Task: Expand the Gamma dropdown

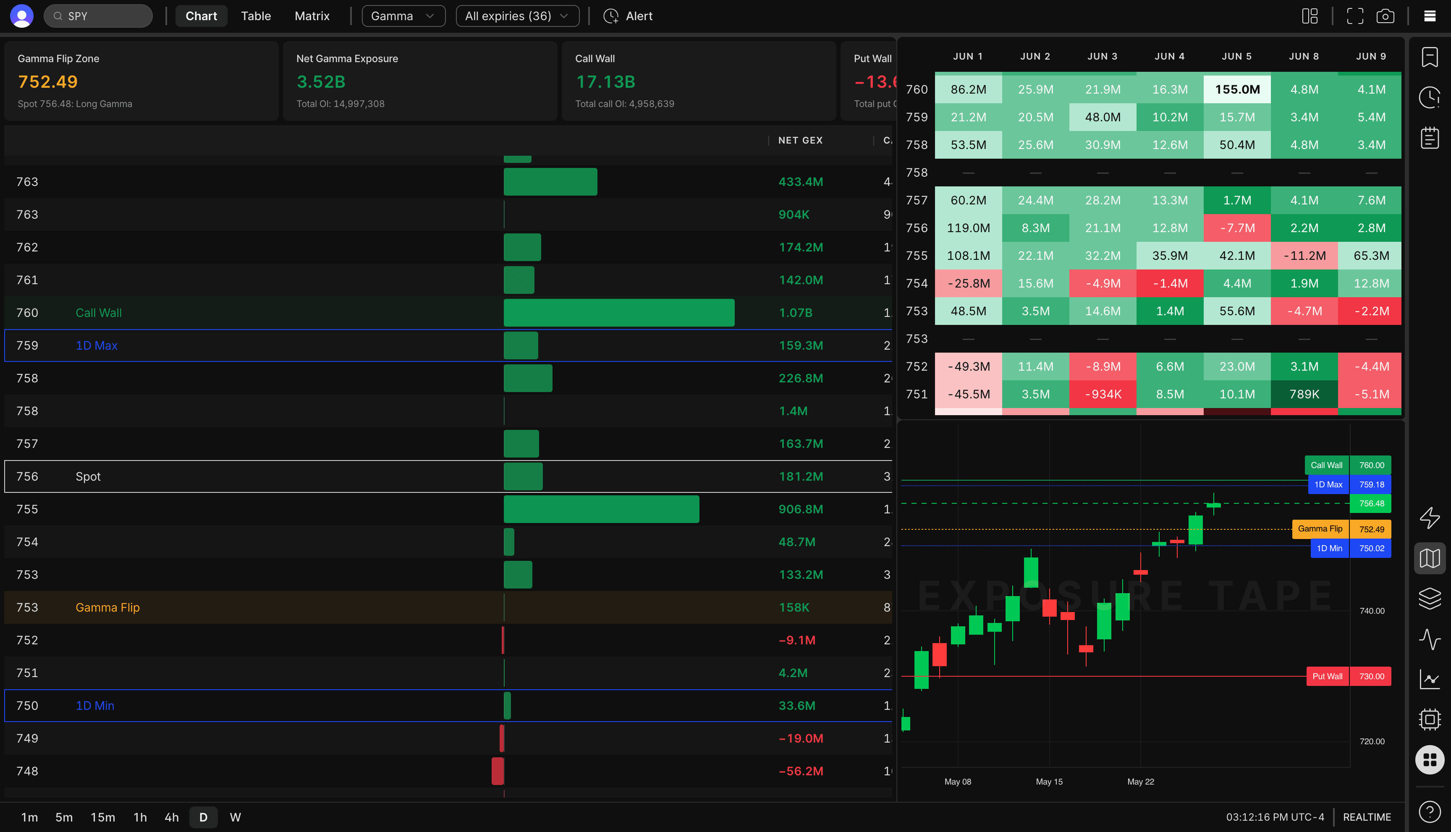Action: pos(403,16)
